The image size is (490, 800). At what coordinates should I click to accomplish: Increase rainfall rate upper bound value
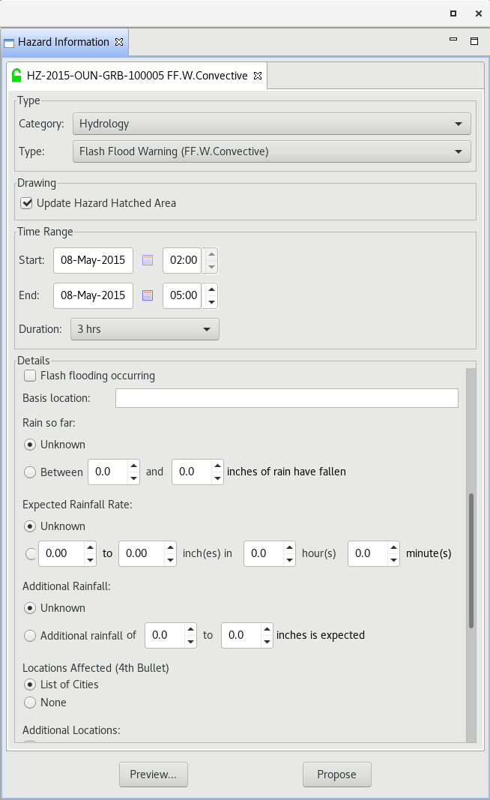click(170, 547)
